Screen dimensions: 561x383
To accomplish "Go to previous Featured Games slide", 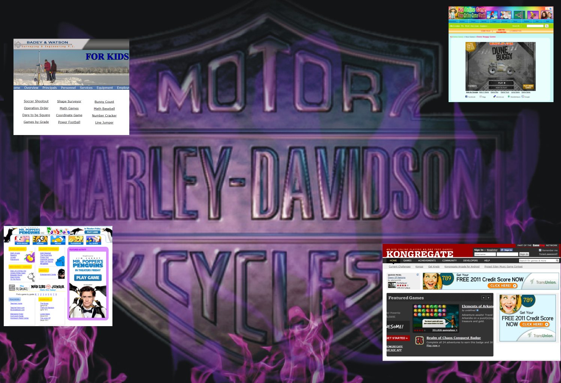I will (483, 298).
